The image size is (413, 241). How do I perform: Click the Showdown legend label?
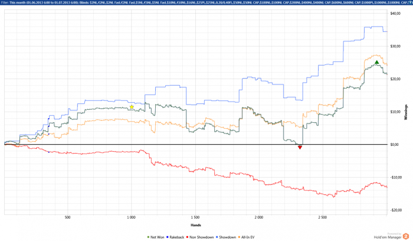(228, 237)
